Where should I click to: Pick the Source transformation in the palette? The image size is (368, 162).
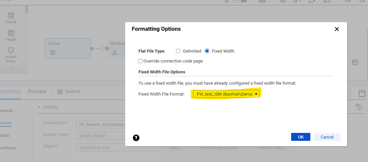pyautogui.click(x=11, y=18)
